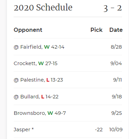Viewport: 129px width, 139px height.
Task: Open the Crockett game entry
Action: (x=68, y=63)
